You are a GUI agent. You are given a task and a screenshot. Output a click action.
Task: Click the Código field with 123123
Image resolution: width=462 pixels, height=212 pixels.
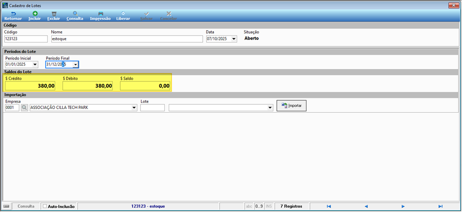point(26,39)
